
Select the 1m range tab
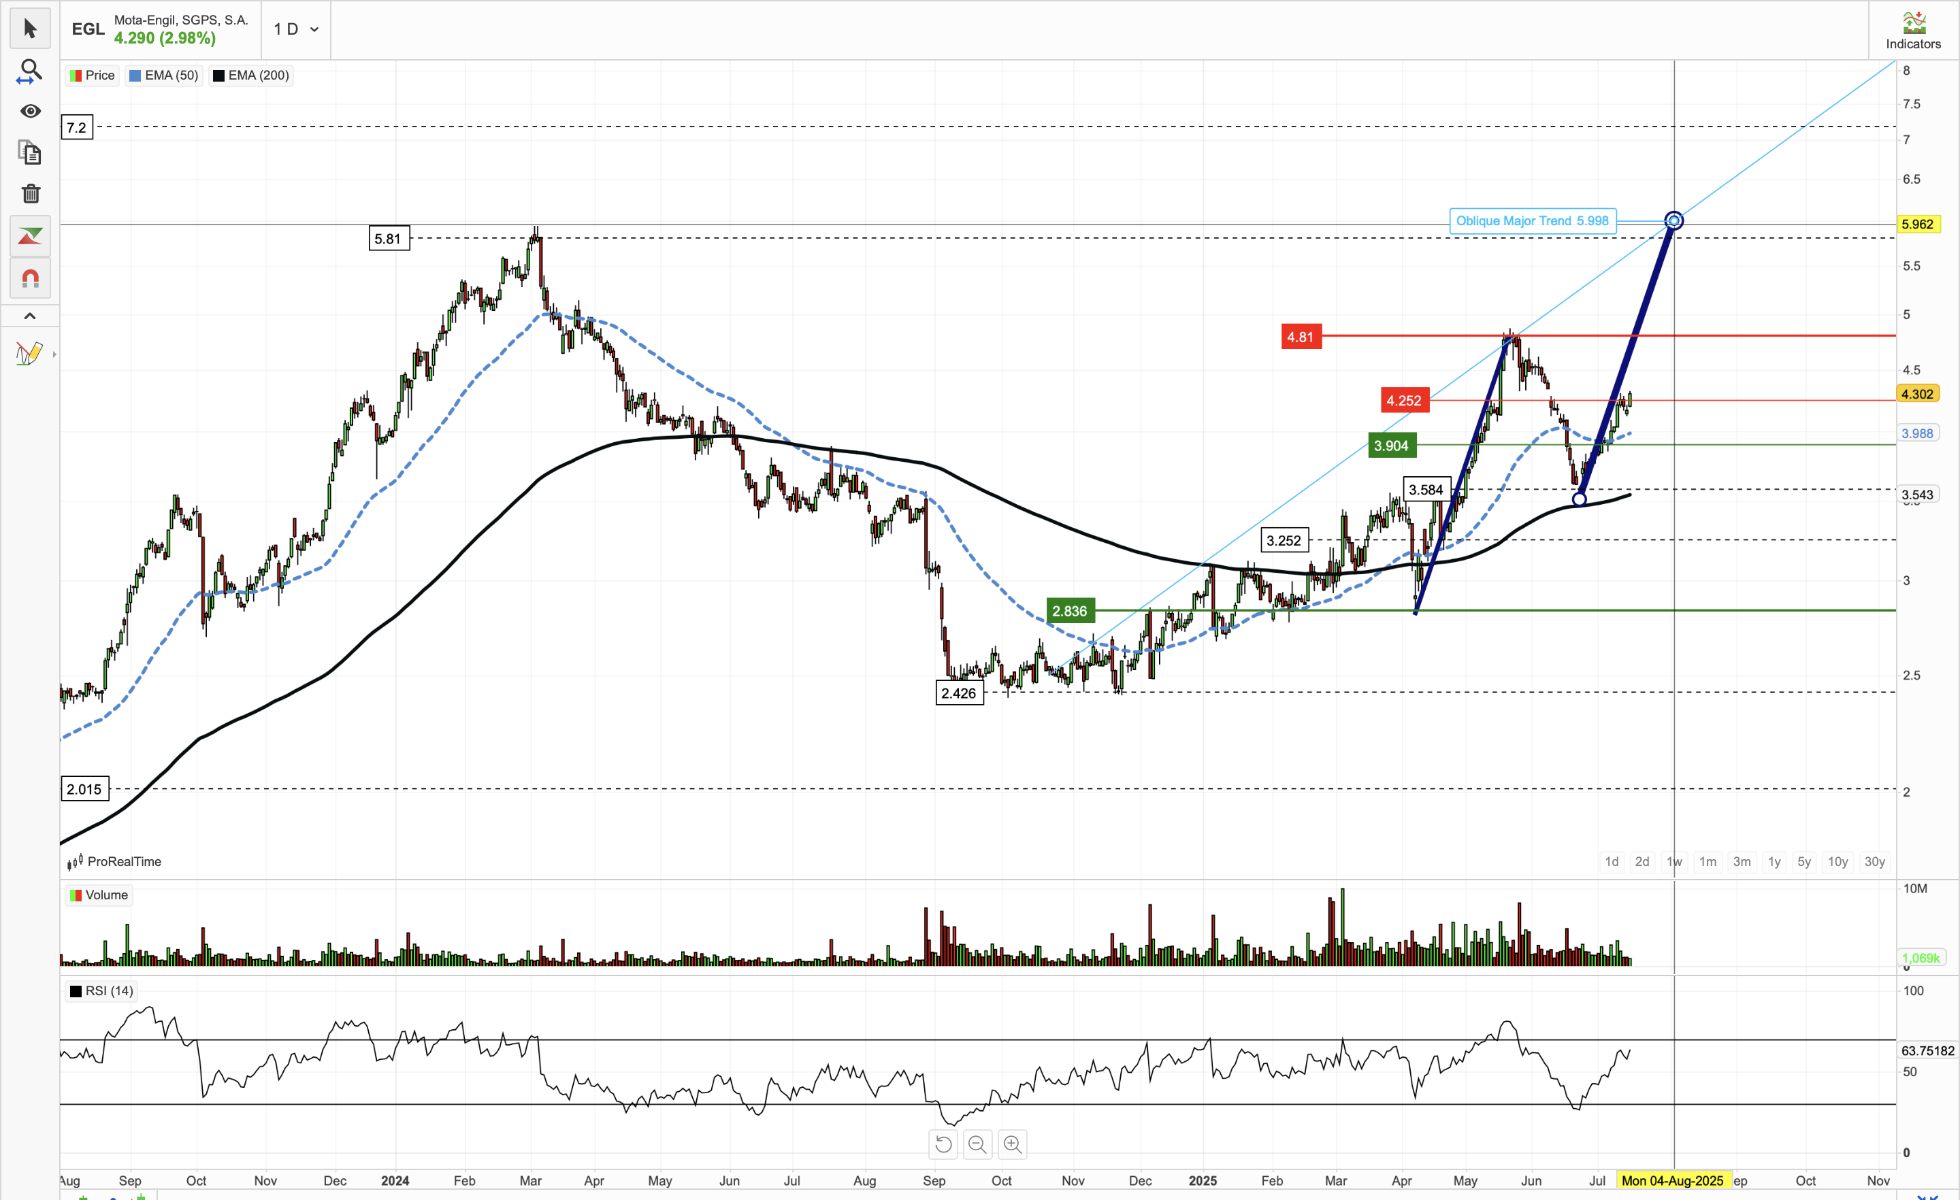(x=1707, y=861)
